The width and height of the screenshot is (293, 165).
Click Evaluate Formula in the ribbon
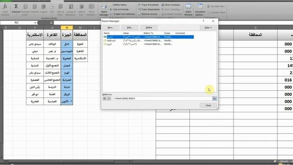point(172,14)
